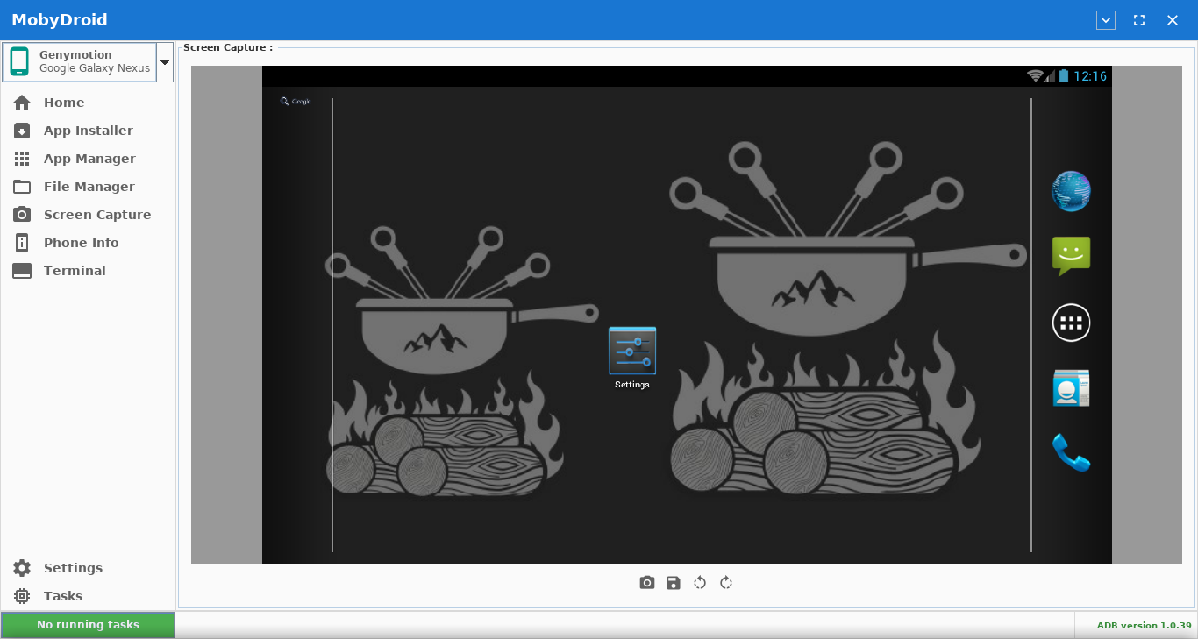1198x639 pixels.
Task: Select the Terminal label
Action: pyautogui.click(x=75, y=271)
